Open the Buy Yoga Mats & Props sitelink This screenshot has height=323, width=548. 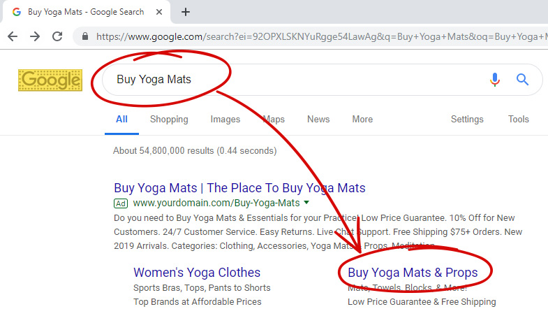[x=413, y=272]
